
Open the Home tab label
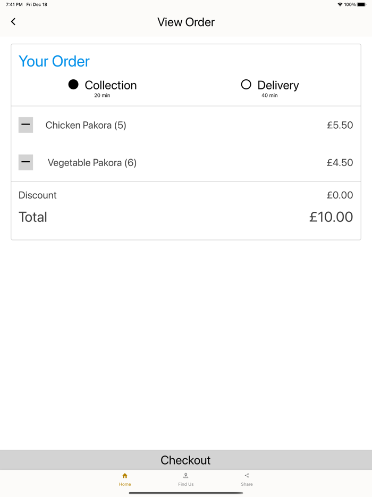coord(125,484)
